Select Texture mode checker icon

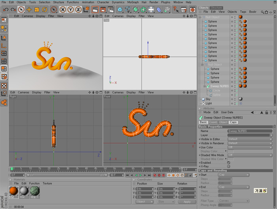click(x=4, y=86)
